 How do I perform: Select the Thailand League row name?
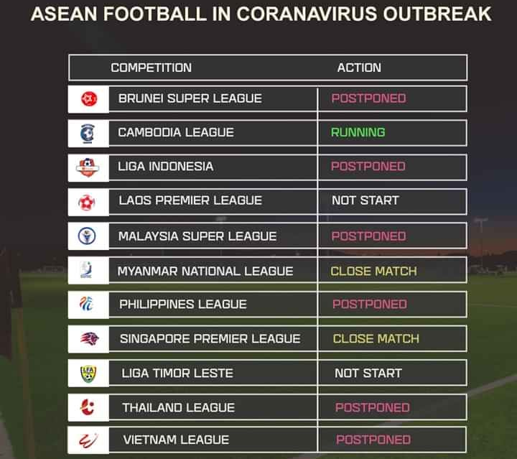coord(178,407)
